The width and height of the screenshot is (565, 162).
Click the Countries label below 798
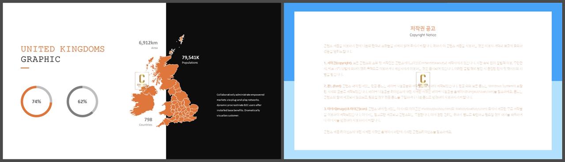click(146, 125)
